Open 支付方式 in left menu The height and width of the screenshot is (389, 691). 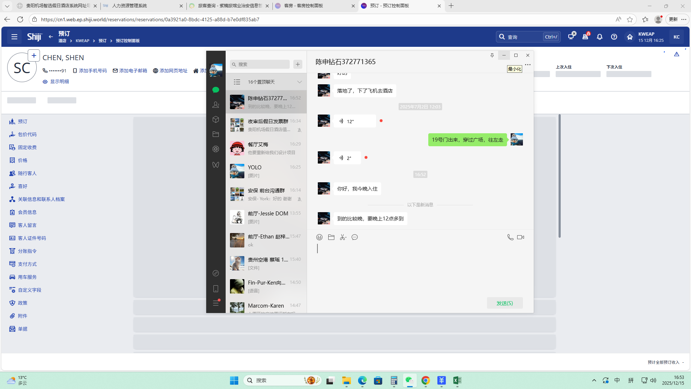click(x=27, y=264)
